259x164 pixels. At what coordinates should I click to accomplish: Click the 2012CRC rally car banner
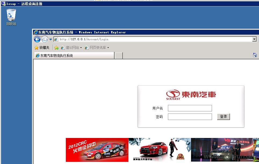pyautogui.click(x=97, y=150)
